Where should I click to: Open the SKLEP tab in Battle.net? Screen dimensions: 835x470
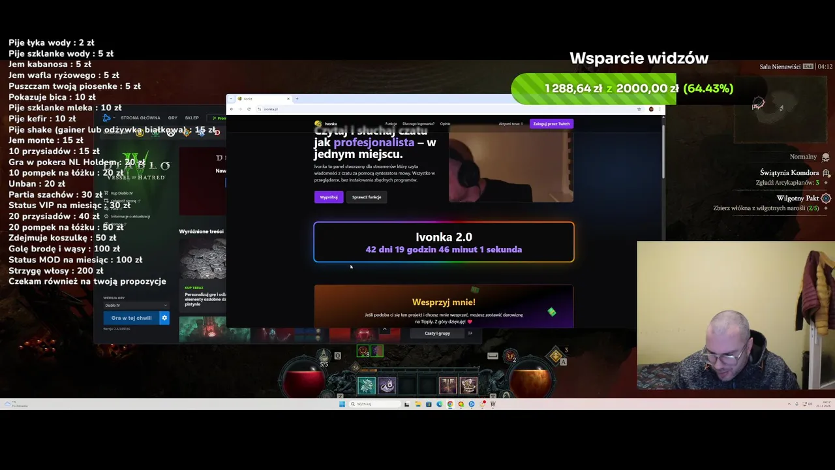point(192,118)
